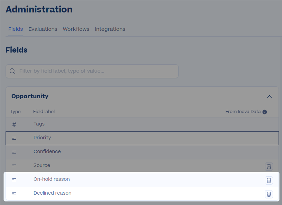Open the Confidence field label

47,151
